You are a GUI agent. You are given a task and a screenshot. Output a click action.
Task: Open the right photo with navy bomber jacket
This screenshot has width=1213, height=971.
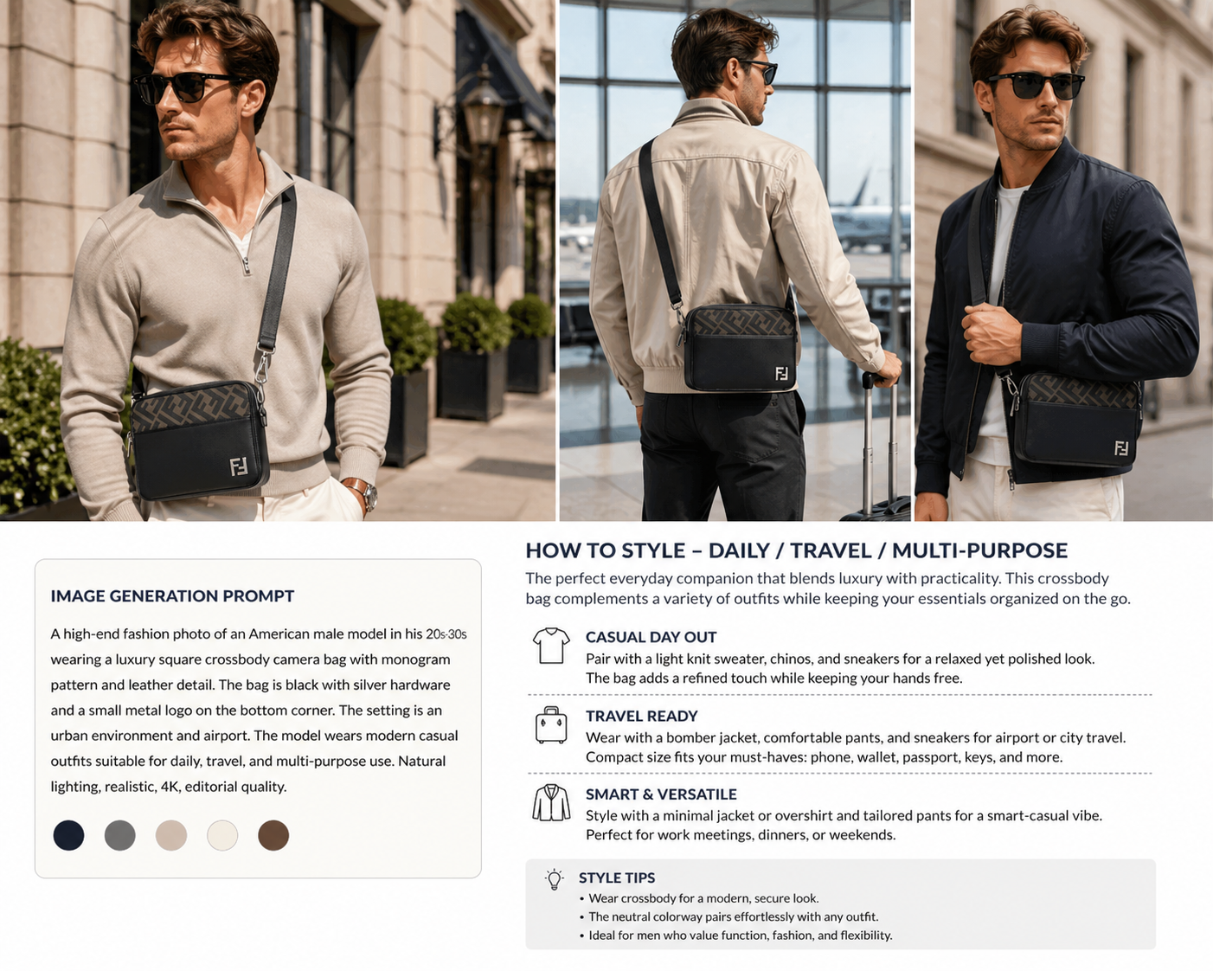click(1063, 260)
